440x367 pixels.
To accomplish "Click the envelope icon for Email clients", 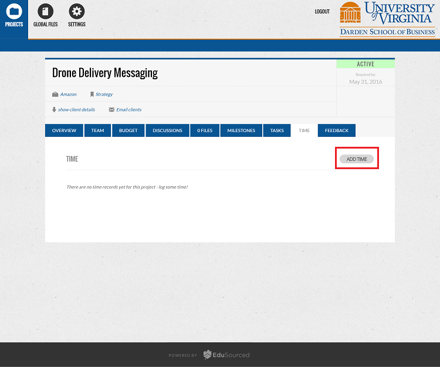I will [111, 110].
